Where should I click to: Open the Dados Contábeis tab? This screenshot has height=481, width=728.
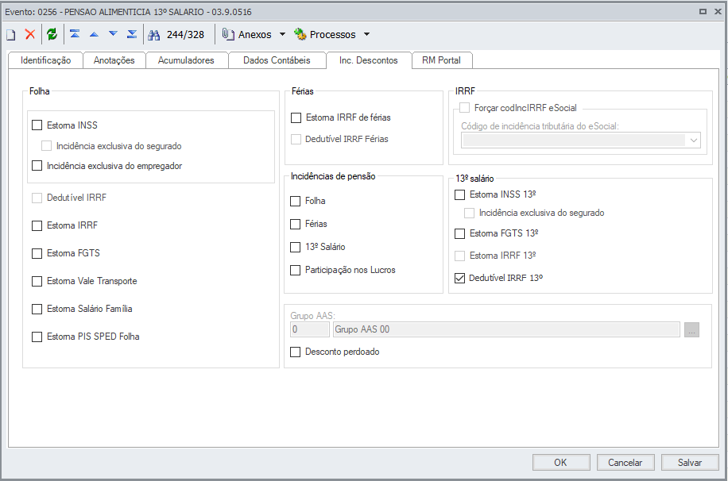[277, 60]
